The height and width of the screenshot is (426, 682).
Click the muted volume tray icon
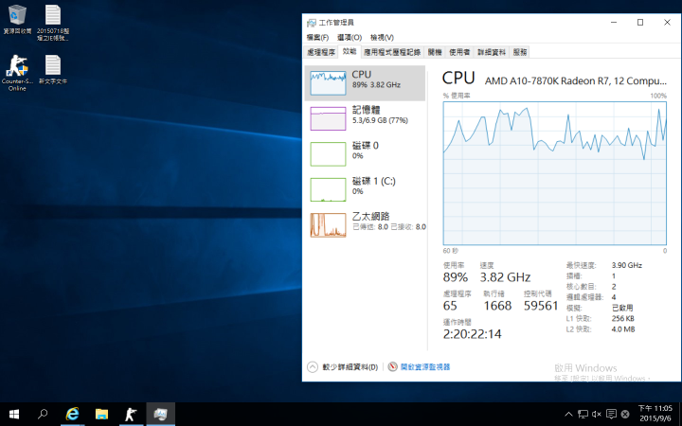[x=597, y=414]
